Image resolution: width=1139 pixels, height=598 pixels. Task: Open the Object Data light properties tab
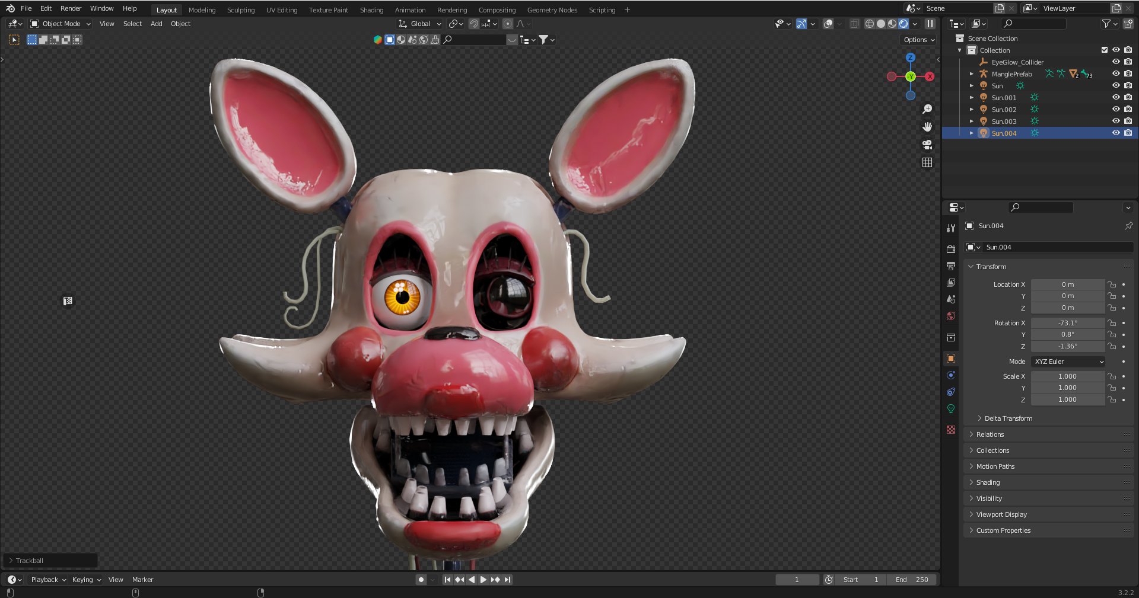[951, 408]
